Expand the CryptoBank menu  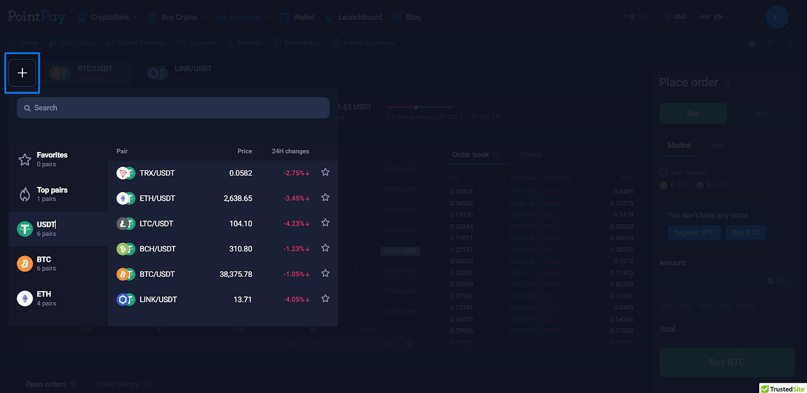tap(107, 17)
